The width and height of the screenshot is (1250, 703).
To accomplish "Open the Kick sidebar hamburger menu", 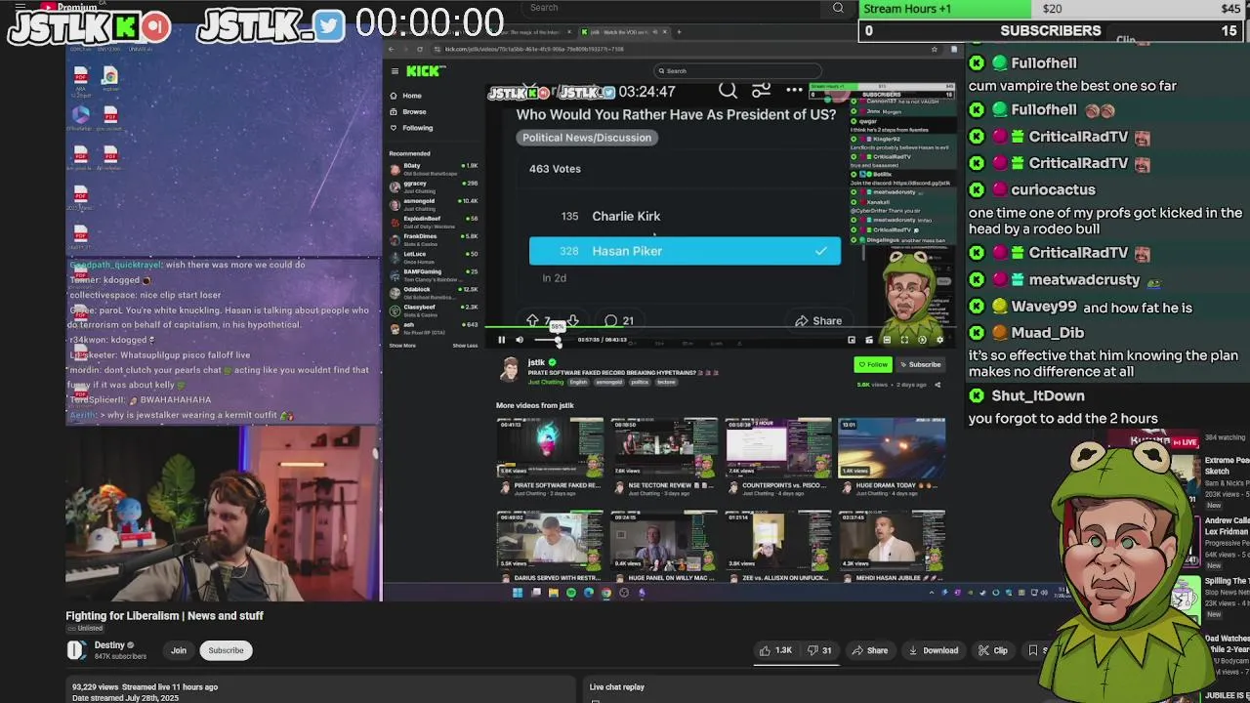I will tap(395, 71).
